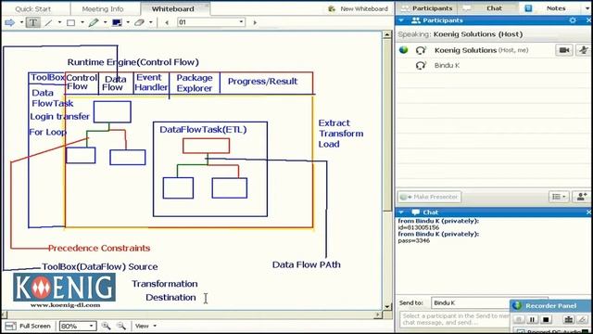Open the Line tool dropdown arrow
The height and width of the screenshot is (334, 593).
[x=59, y=22]
